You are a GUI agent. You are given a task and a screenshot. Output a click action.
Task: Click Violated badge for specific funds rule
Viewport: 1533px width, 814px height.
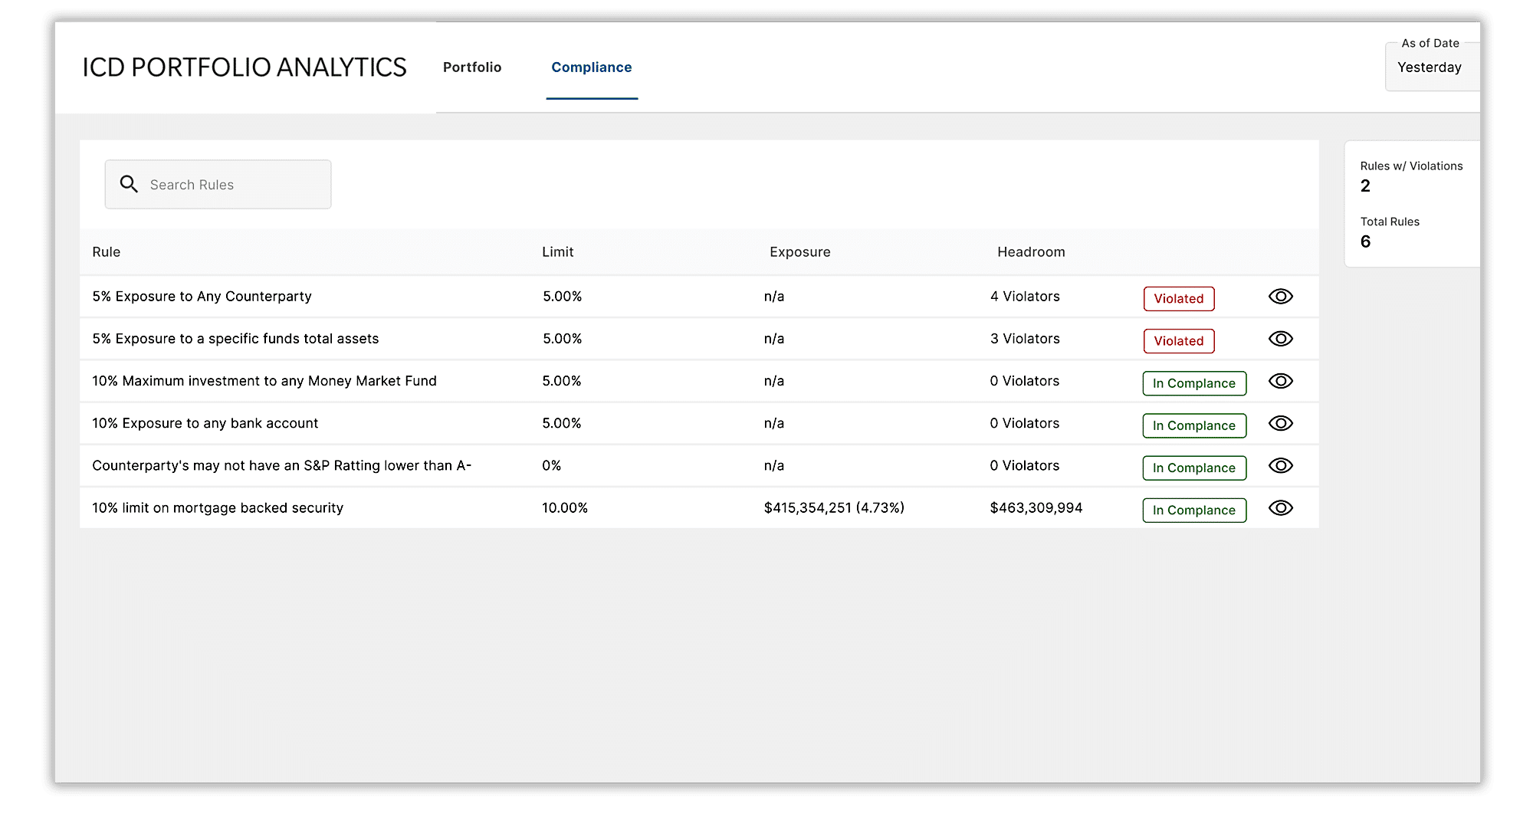[x=1178, y=341]
